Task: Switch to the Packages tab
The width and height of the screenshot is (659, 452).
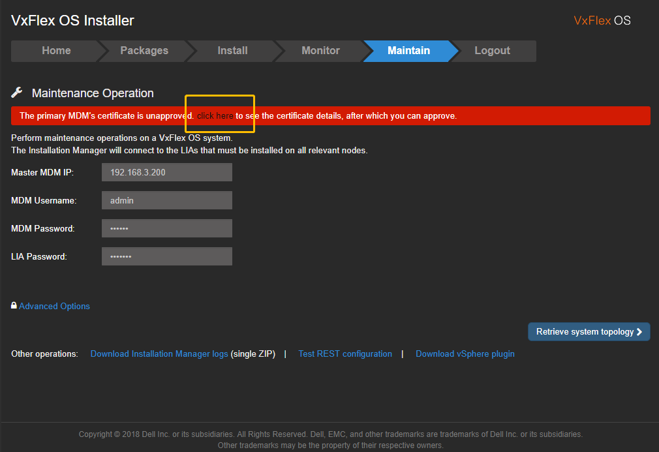Action: pos(144,51)
